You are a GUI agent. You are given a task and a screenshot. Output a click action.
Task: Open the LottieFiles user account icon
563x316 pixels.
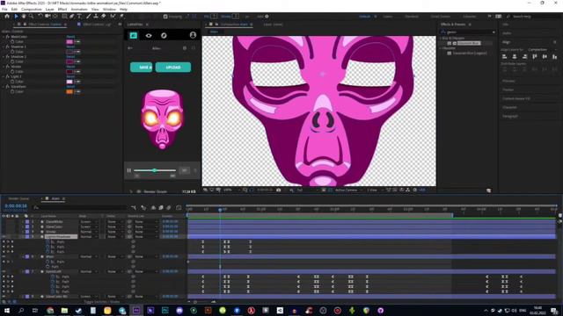tap(193, 35)
